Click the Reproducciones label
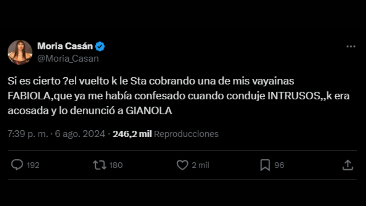Screen dimensions: 366x206 coord(186,134)
